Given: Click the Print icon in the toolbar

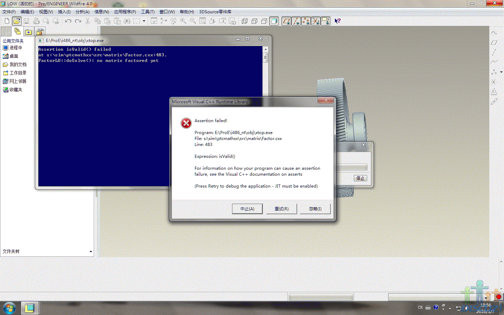Looking at the screenshot, I should 36,21.
